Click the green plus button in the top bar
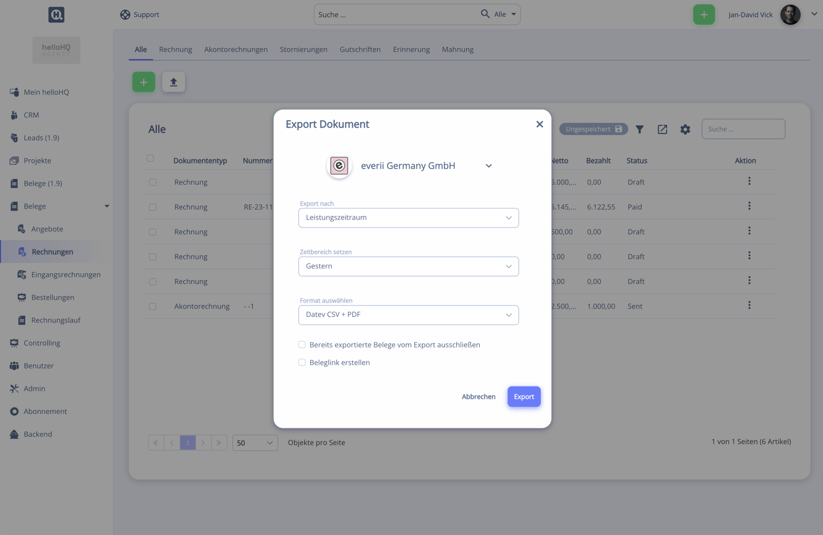This screenshot has height=535, width=823. (704, 14)
